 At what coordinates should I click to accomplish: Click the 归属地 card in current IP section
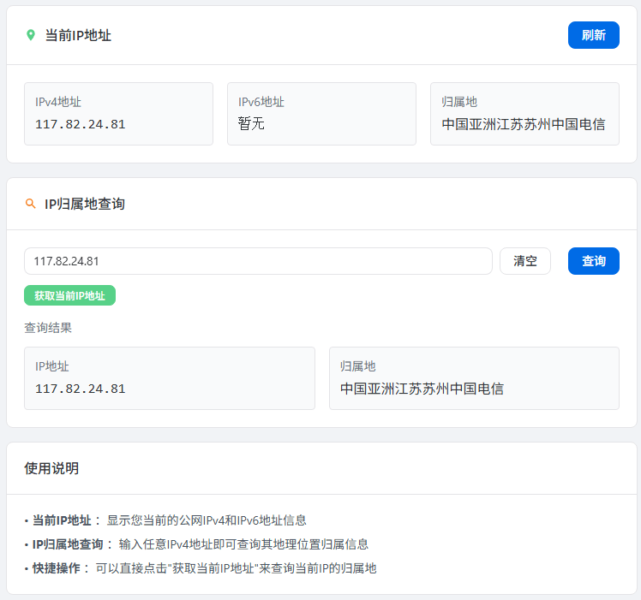(x=524, y=114)
